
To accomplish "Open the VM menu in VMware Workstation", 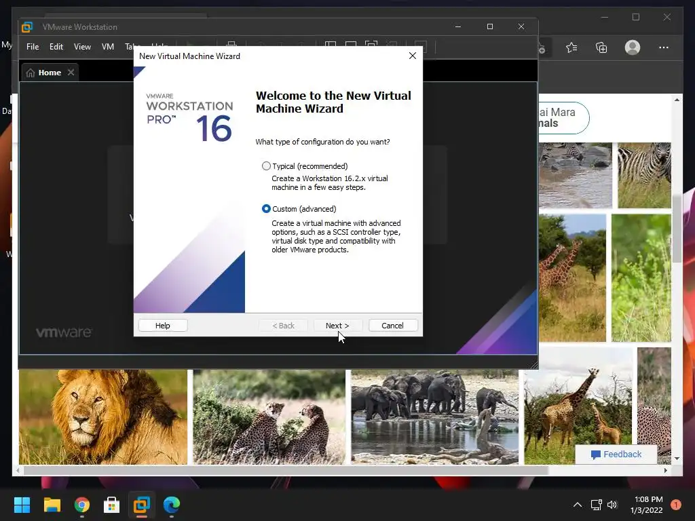I will [108, 47].
